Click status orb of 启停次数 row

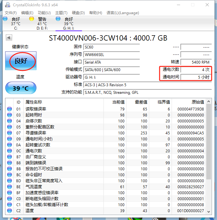click(x=9, y=121)
